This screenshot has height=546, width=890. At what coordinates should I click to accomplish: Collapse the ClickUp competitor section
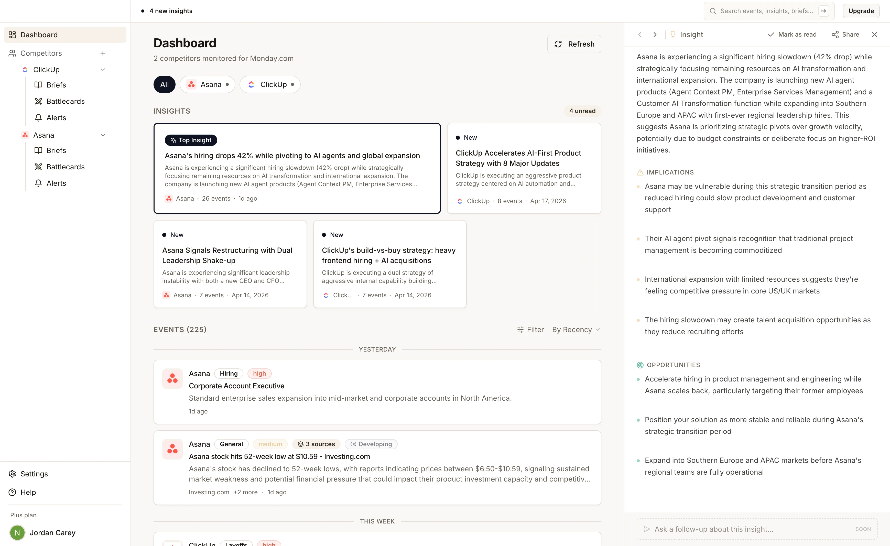point(103,69)
